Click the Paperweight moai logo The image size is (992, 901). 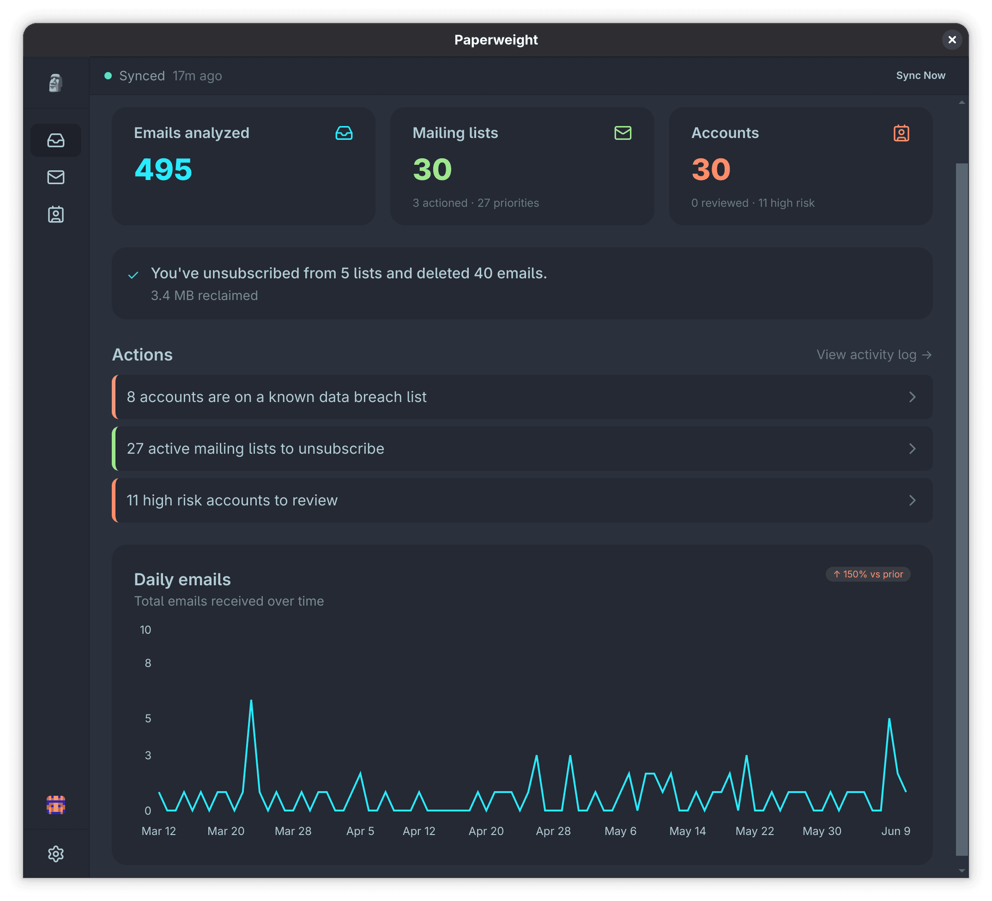click(x=55, y=83)
